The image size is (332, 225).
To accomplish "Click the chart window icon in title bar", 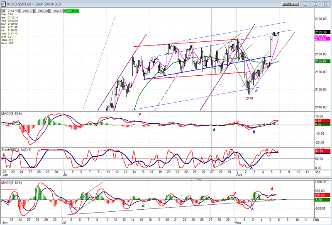I will (3, 4).
